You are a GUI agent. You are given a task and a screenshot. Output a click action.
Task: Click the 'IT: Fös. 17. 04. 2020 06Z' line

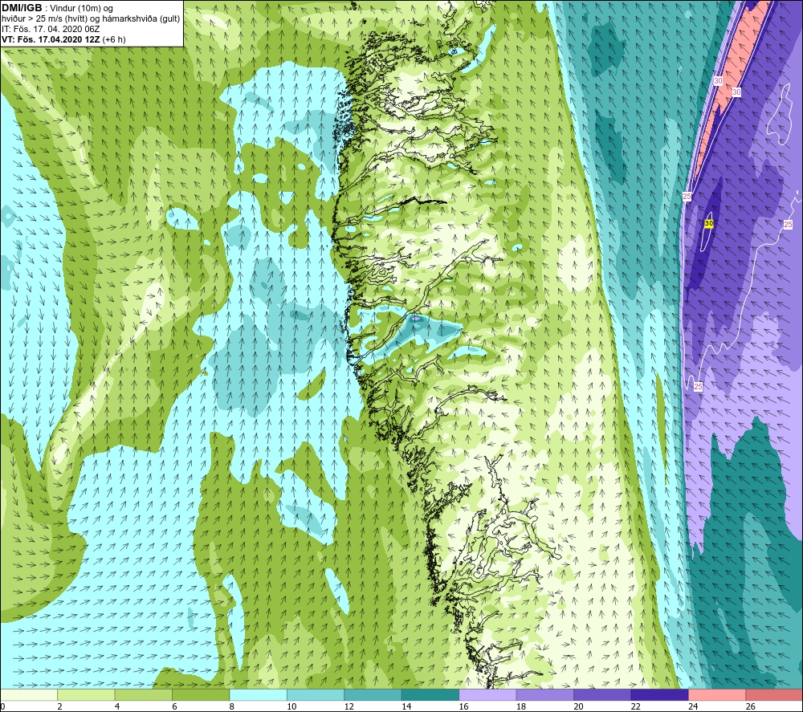[51, 29]
